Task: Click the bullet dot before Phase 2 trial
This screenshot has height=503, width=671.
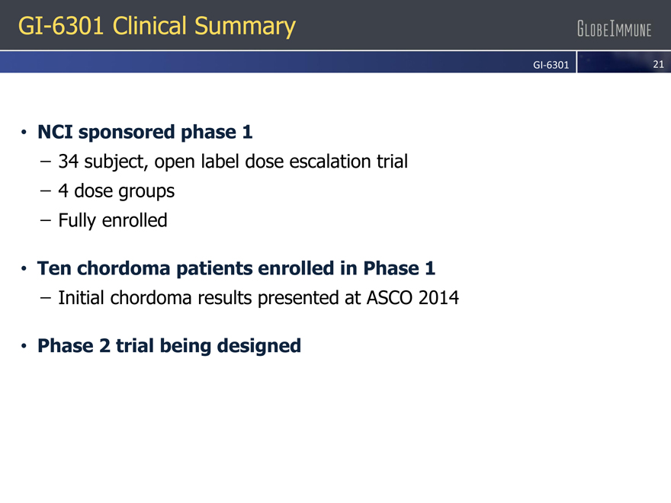Action: point(25,347)
